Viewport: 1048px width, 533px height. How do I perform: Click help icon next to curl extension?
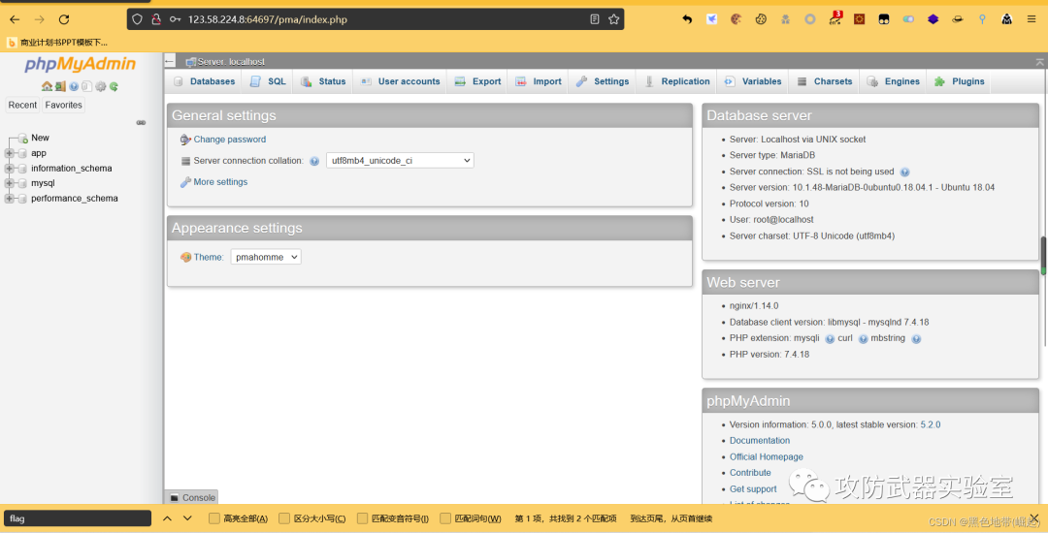pyautogui.click(x=863, y=339)
